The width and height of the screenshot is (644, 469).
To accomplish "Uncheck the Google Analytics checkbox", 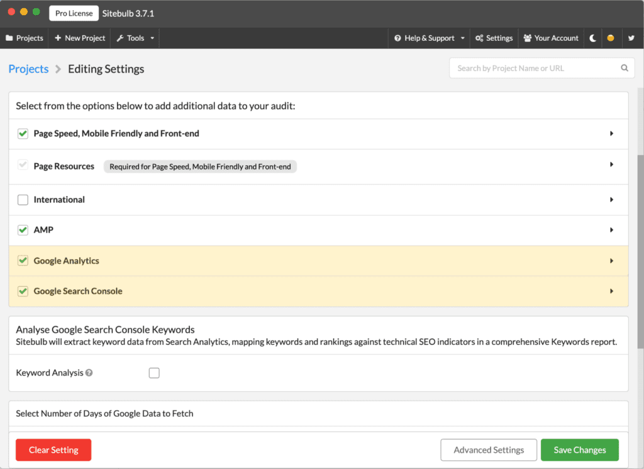I will coord(23,261).
